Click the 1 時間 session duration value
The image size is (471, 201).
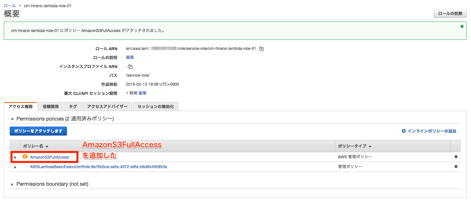(x=132, y=93)
